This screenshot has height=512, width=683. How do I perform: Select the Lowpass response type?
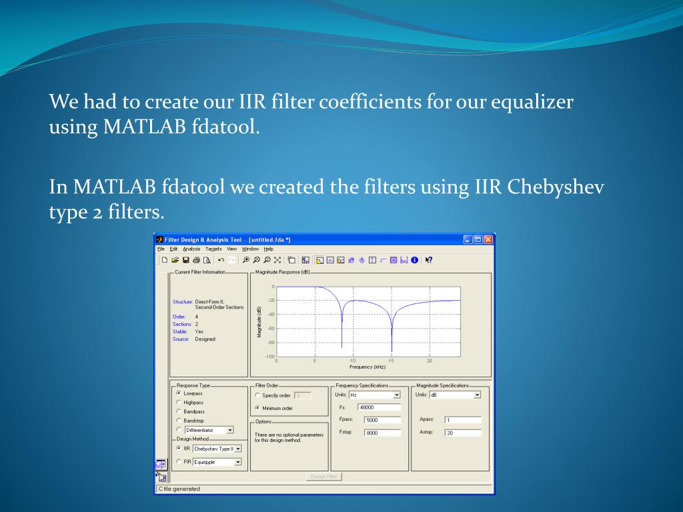(x=179, y=393)
